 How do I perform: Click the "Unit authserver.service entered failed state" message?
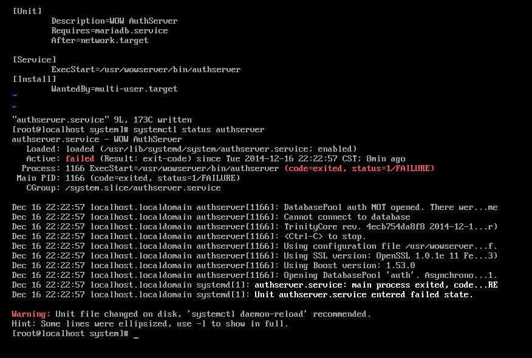[x=364, y=294]
